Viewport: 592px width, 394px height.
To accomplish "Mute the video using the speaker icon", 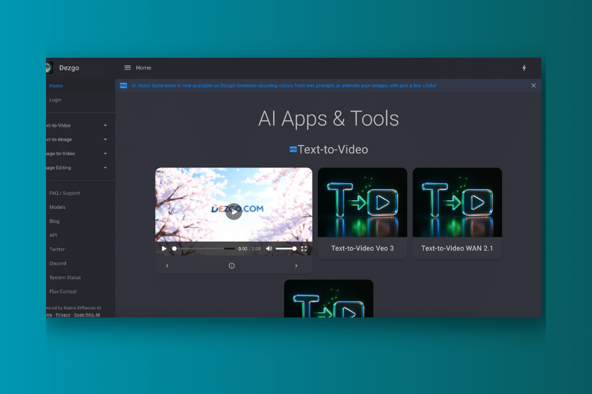I will (269, 248).
